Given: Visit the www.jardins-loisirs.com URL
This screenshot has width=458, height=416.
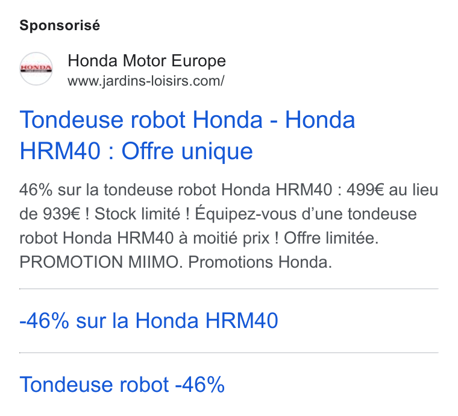Looking at the screenshot, I should pyautogui.click(x=146, y=81).
